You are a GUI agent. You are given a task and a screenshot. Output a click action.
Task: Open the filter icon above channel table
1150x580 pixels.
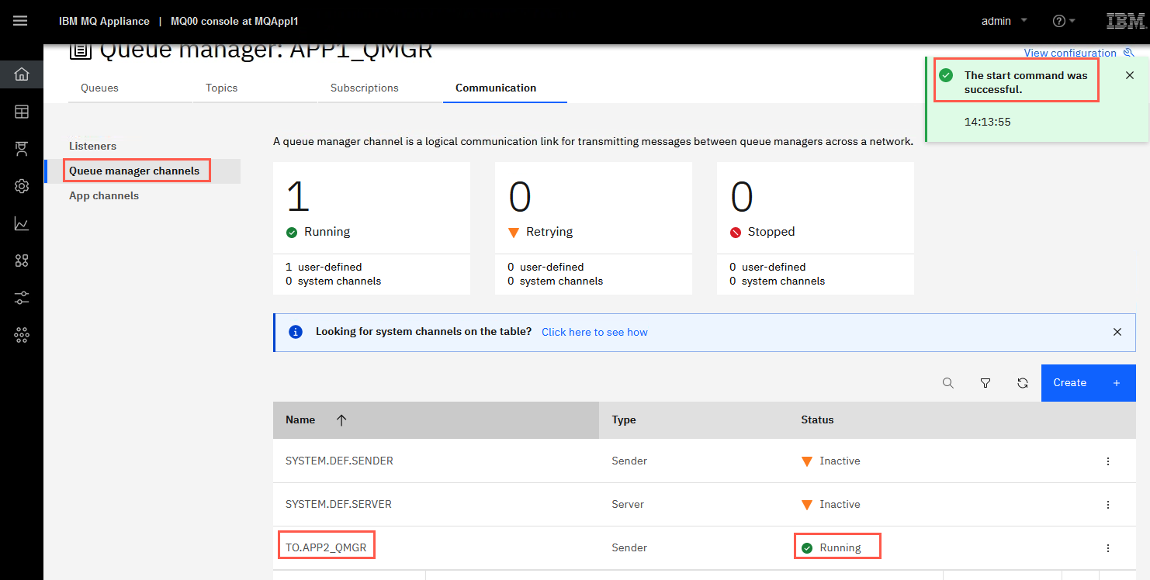[985, 383]
